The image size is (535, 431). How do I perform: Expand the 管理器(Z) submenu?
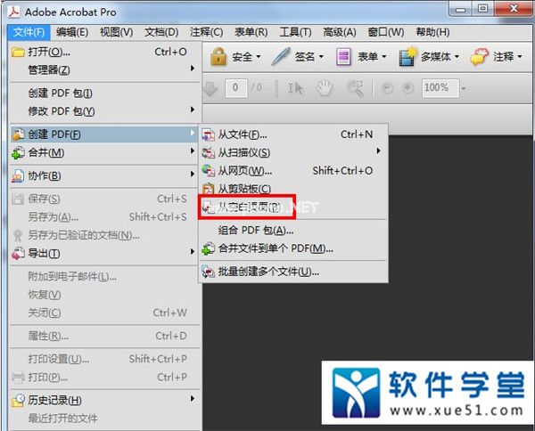pos(104,70)
